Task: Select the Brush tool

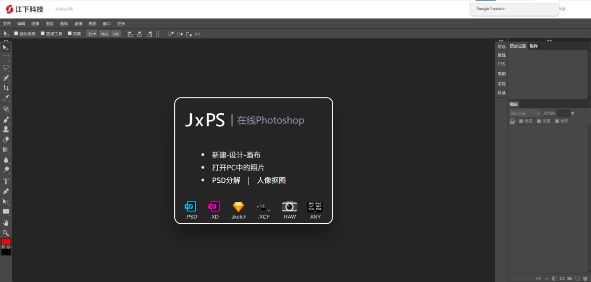Action: (6, 120)
